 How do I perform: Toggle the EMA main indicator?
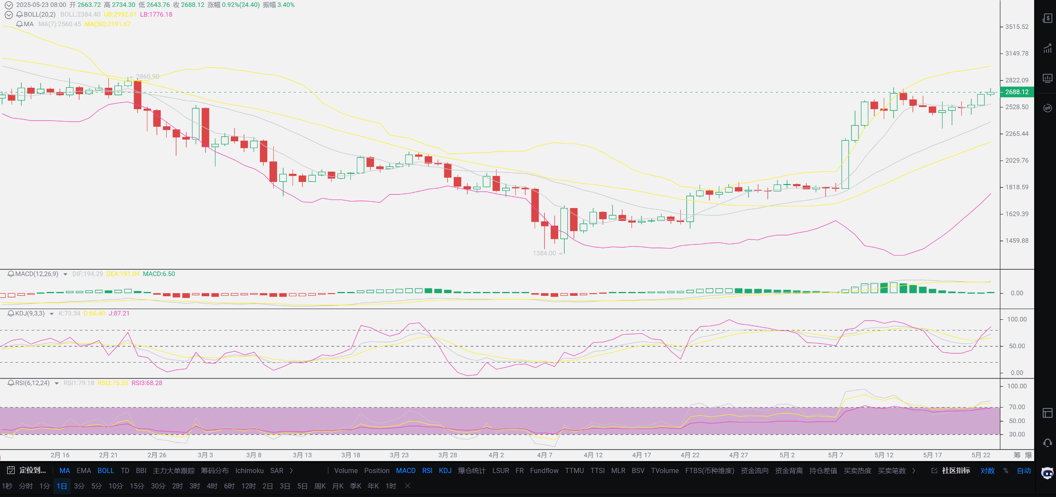point(84,471)
